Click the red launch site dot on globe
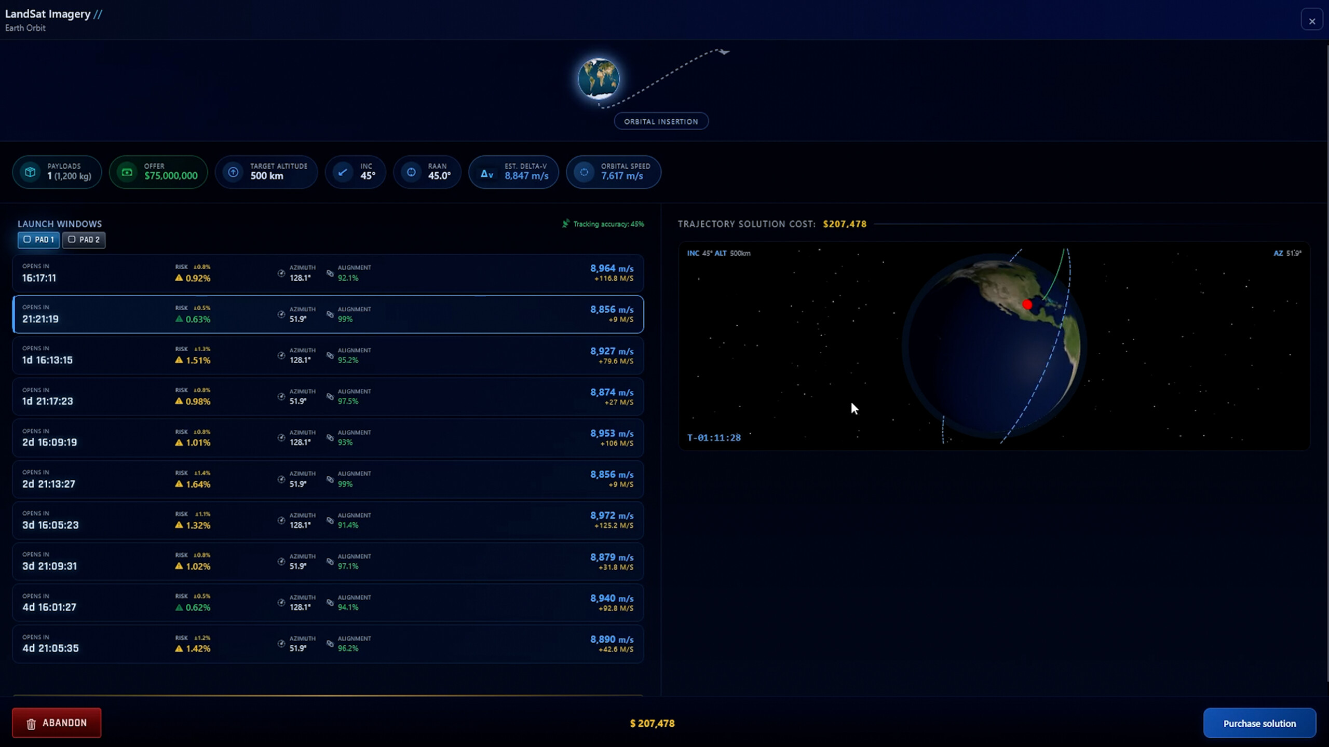Image resolution: width=1329 pixels, height=747 pixels. 1027,305
